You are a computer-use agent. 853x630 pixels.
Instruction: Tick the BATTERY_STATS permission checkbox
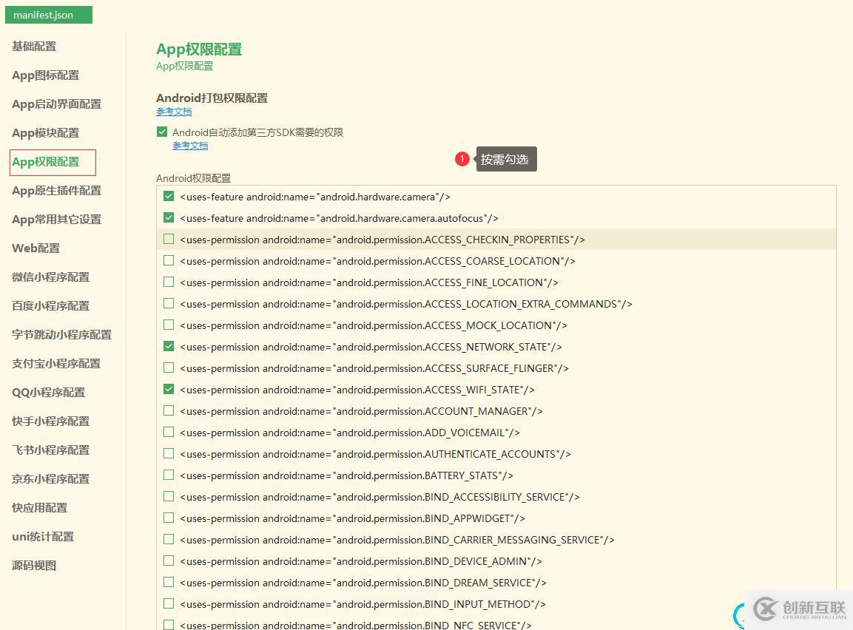[169, 475]
